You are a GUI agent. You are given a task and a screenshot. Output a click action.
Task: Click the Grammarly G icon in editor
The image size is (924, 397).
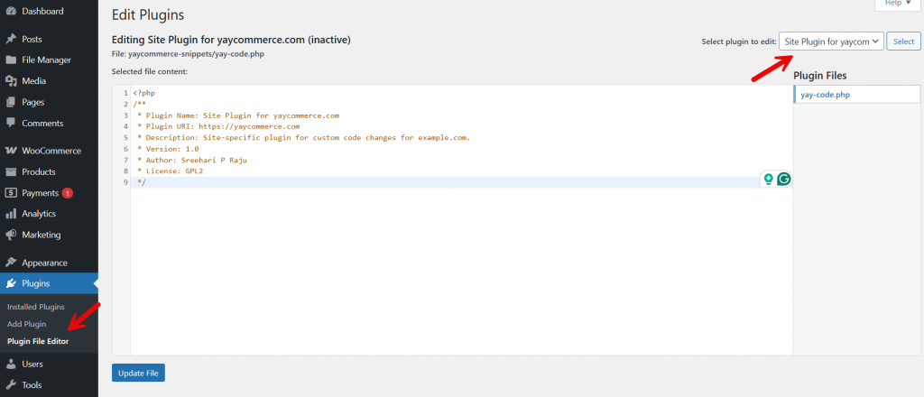pyautogui.click(x=784, y=179)
